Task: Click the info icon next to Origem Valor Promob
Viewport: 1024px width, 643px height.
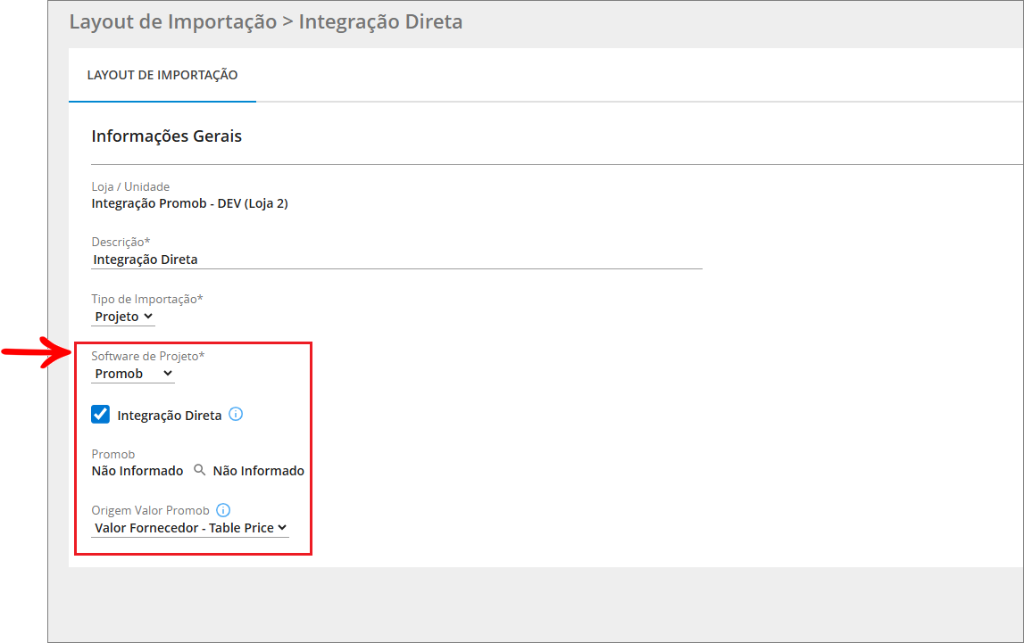Action: 223,511
